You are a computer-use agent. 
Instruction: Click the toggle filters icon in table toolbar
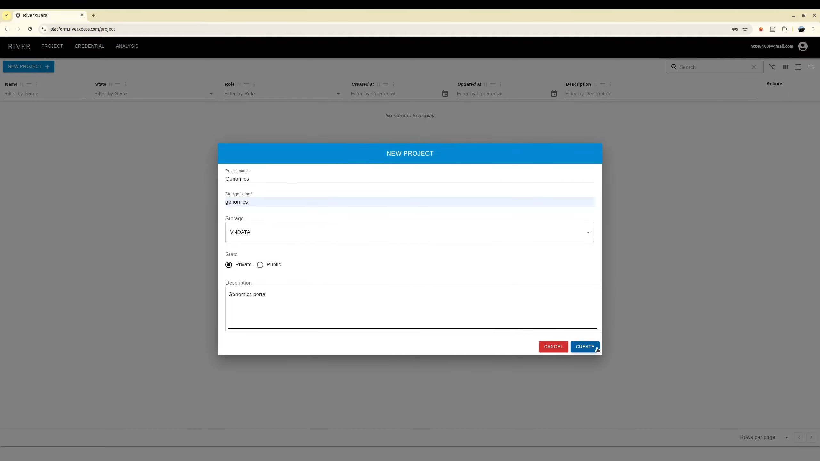pyautogui.click(x=772, y=67)
